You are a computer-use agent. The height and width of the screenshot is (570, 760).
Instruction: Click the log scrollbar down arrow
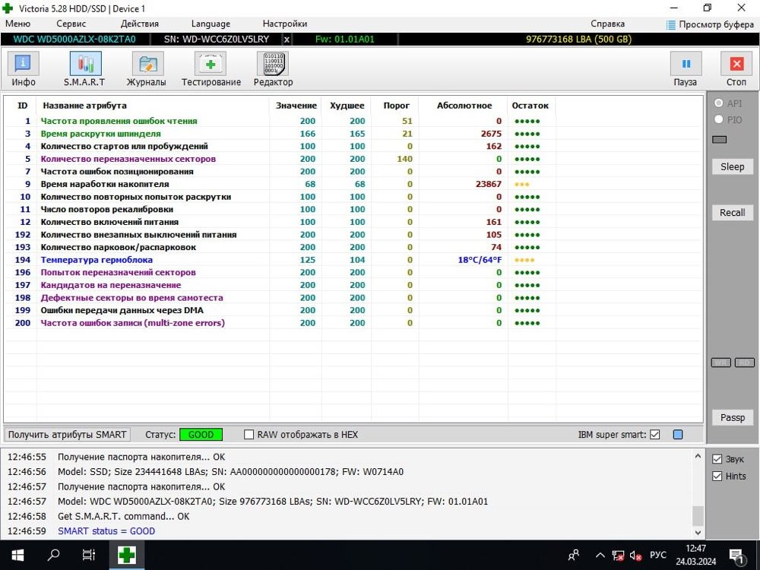[x=698, y=533]
